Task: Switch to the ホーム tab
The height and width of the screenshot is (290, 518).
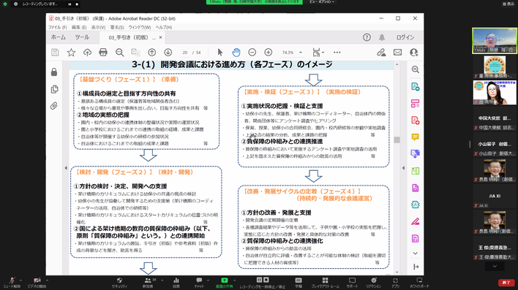Action: coord(58,37)
